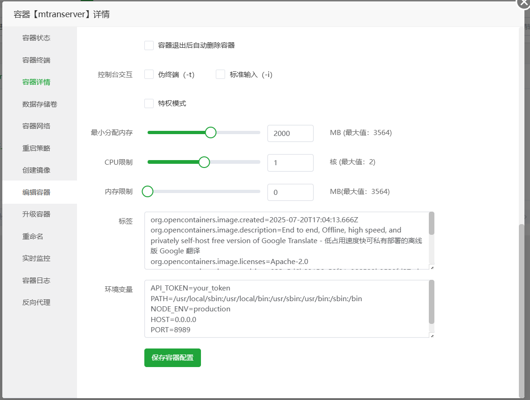Screen dimensions: 530x400
Task: Click the 保存容器配置 button
Action: coord(172,358)
